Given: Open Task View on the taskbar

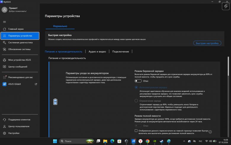Looking at the screenshot, I should tap(98, 141).
